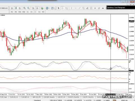Open the indicators list dropdown arrow
Image resolution: width=135 pixels, height=101 pixels.
click(44, 8)
